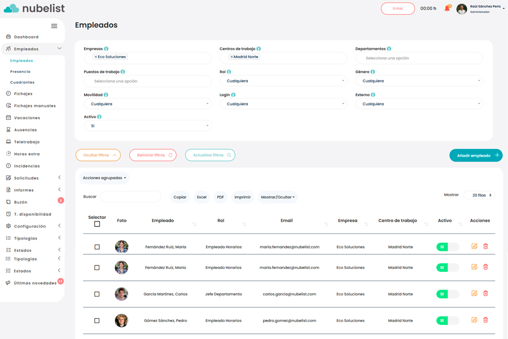Open the Mostrar 20 filas selector
This screenshot has height=339, width=508.
pyautogui.click(x=479, y=195)
